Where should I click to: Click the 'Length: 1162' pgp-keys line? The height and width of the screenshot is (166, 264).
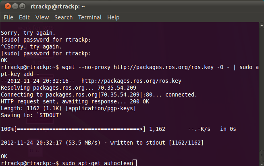pyautogui.click(x=68, y=108)
